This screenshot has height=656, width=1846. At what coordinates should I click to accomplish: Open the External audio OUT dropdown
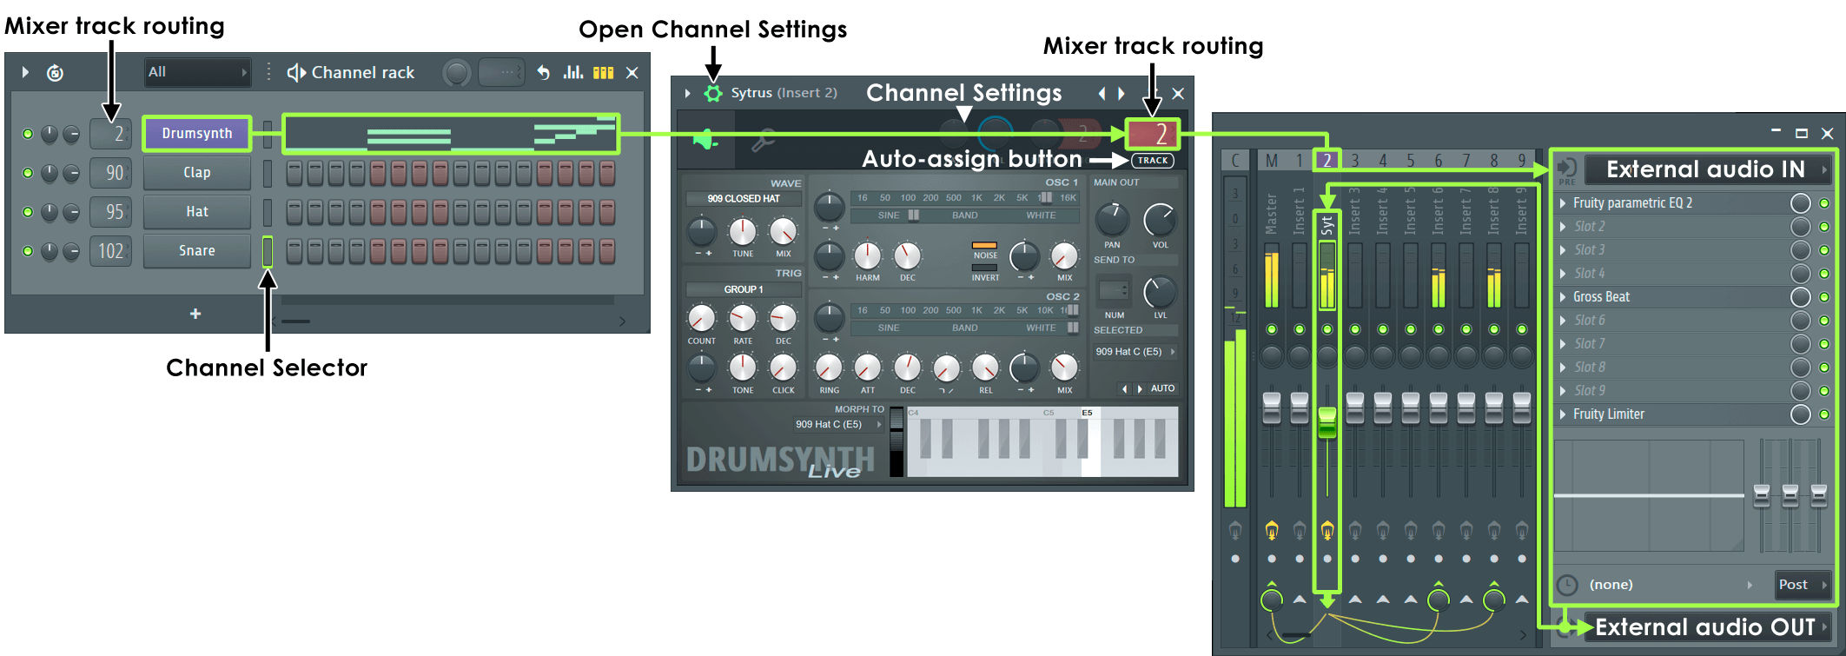tap(1706, 627)
